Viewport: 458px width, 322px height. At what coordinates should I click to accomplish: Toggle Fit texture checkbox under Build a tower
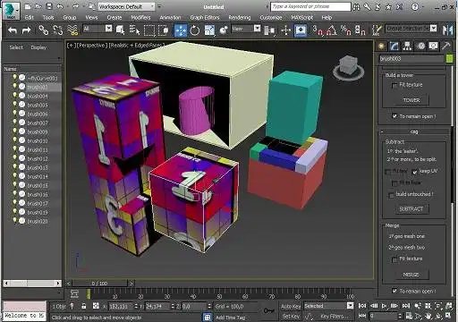[394, 85]
